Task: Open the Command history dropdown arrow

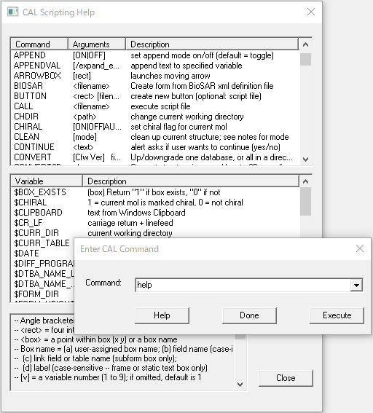Action: pos(356,285)
